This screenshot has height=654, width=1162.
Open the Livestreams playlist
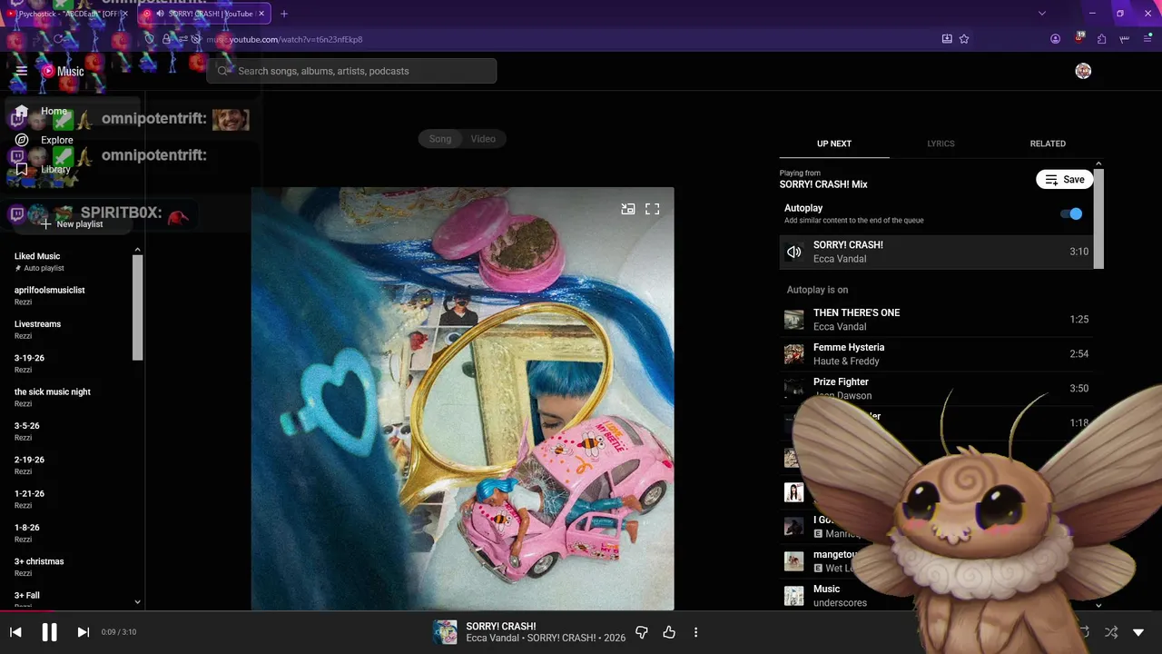(68, 330)
